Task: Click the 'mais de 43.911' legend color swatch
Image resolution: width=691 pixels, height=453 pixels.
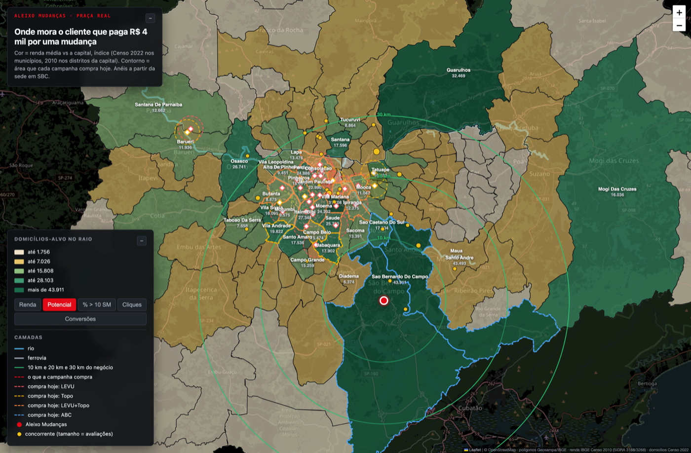Action: [19, 290]
